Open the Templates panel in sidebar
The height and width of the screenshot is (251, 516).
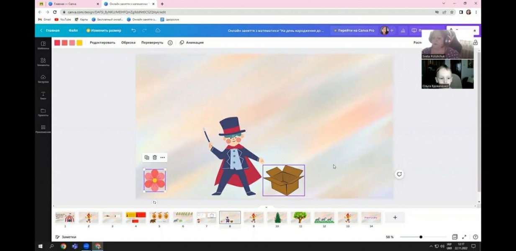[43, 45]
